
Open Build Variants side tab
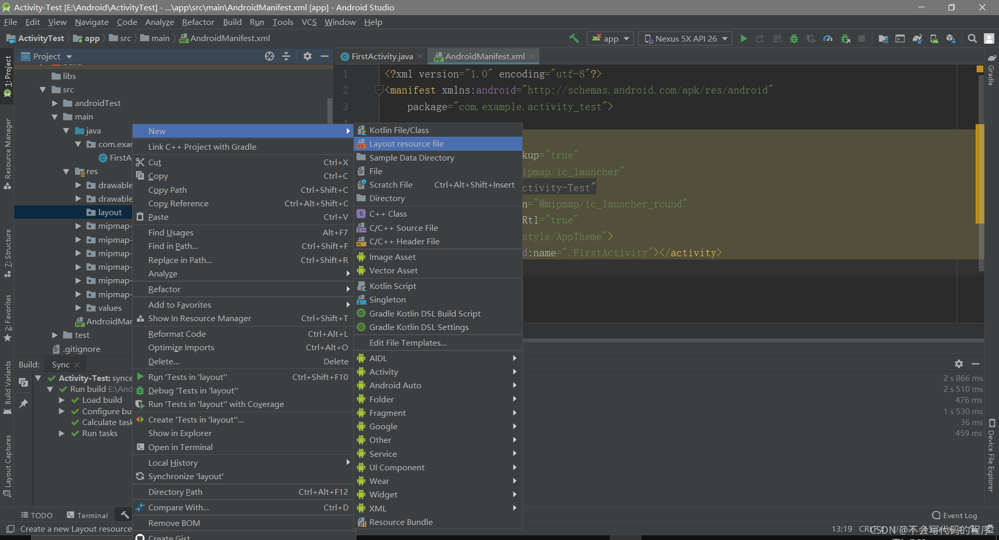(x=8, y=387)
